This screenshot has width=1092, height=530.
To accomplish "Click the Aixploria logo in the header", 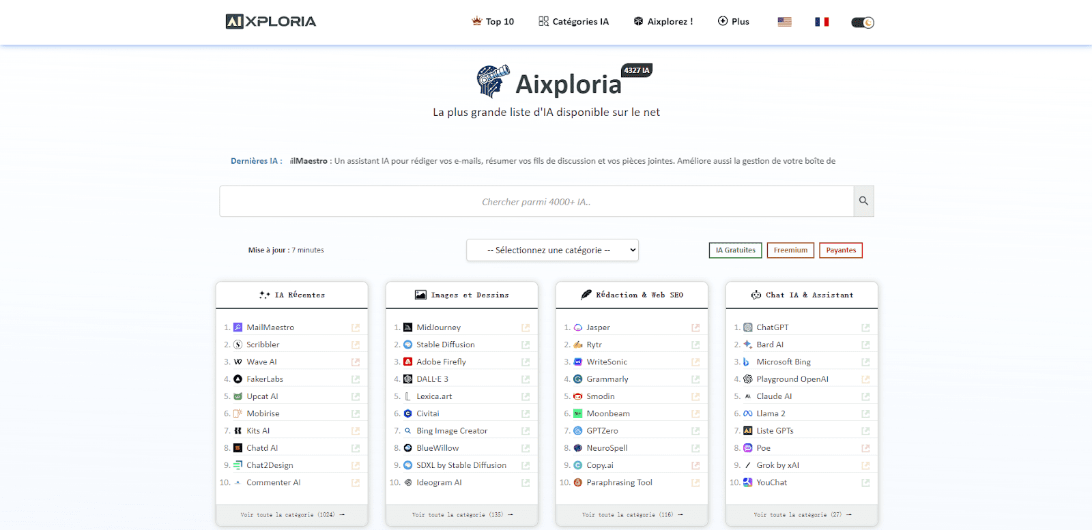I will 271,22.
